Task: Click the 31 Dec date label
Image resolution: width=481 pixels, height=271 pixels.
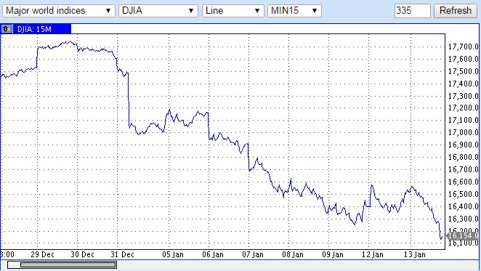Action: [x=122, y=255]
